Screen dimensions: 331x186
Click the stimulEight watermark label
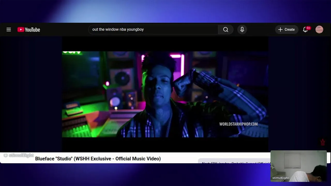[x=19, y=155]
